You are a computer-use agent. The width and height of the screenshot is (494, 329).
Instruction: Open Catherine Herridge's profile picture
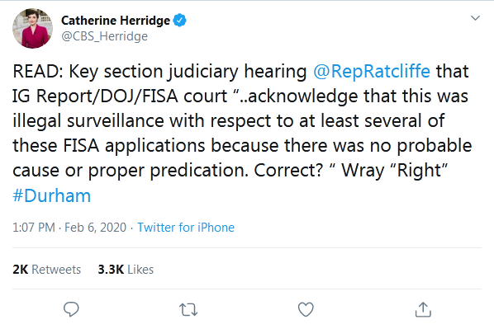tap(32, 28)
